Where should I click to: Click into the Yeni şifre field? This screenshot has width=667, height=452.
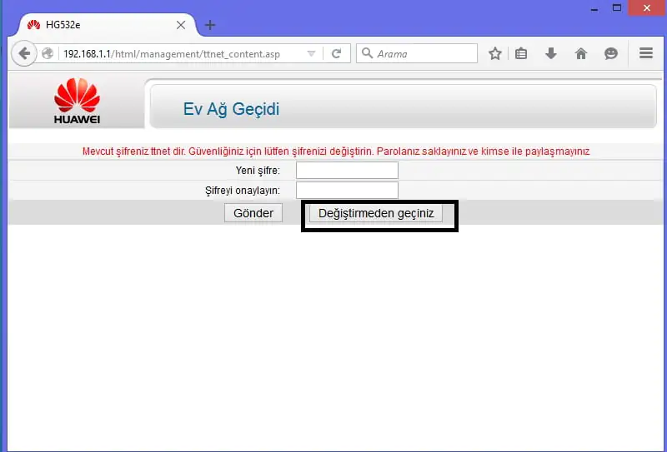pyautogui.click(x=347, y=171)
